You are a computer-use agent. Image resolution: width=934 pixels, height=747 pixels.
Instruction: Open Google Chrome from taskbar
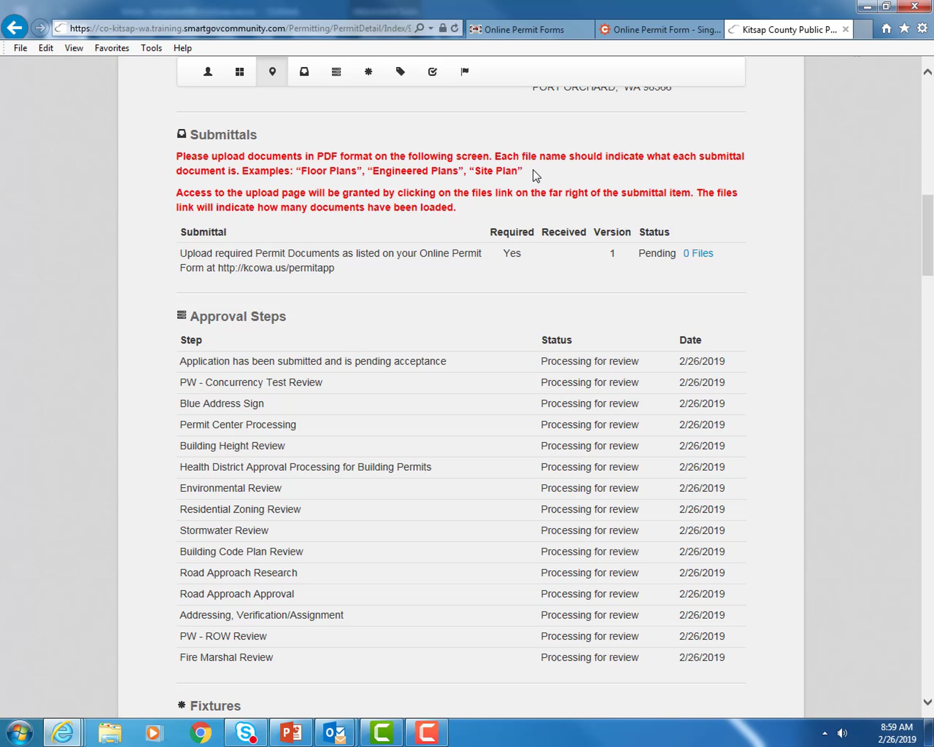[x=200, y=733]
